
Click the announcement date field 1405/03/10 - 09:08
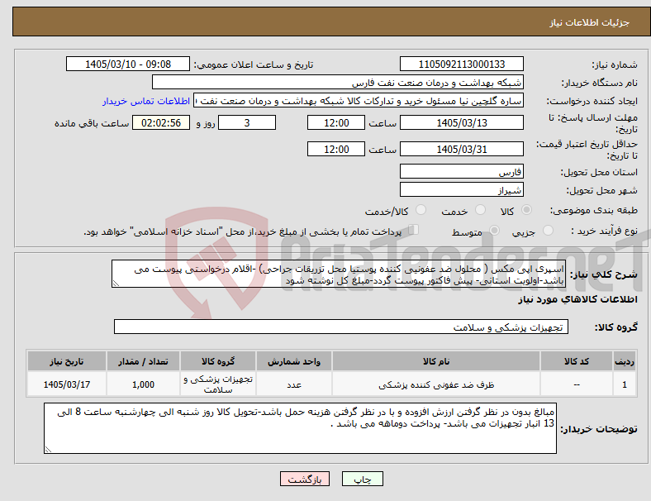click(x=128, y=64)
